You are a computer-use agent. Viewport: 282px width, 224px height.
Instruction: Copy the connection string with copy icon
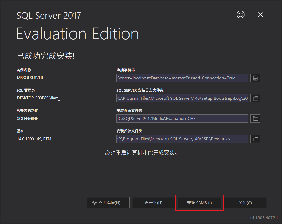pos(255,78)
